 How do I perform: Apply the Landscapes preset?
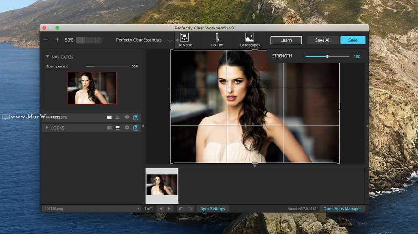coord(250,40)
